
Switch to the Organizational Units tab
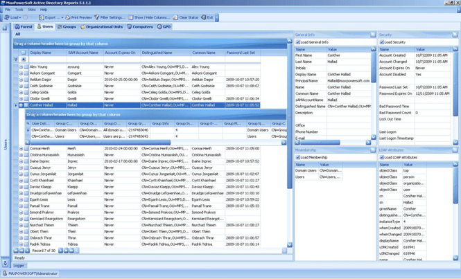click(101, 27)
